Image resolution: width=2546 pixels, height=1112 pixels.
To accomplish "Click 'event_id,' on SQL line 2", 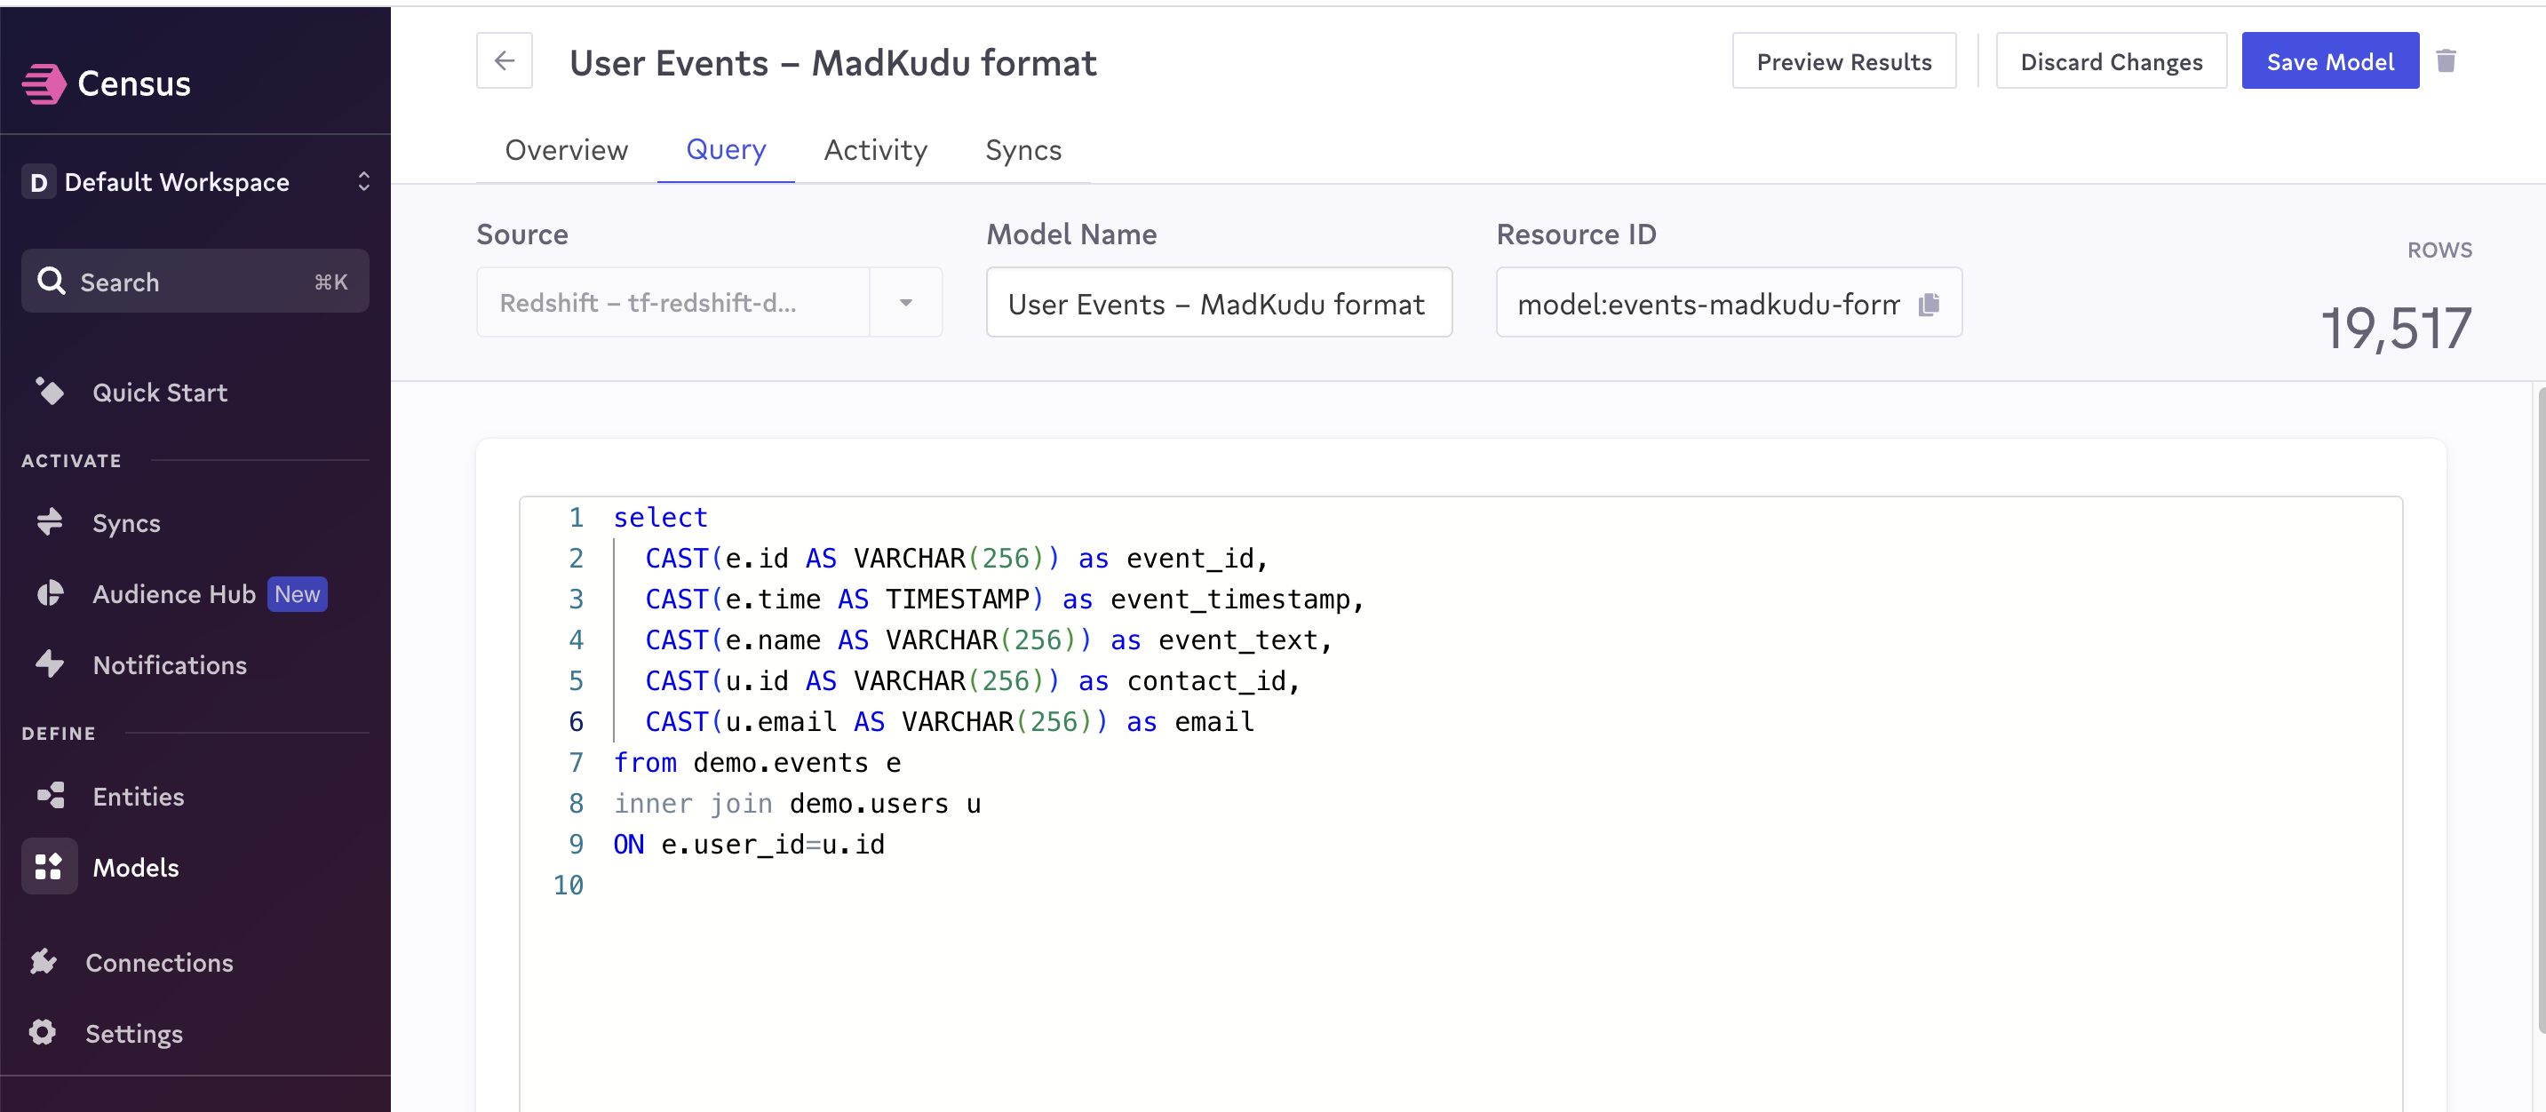I will tap(1197, 559).
